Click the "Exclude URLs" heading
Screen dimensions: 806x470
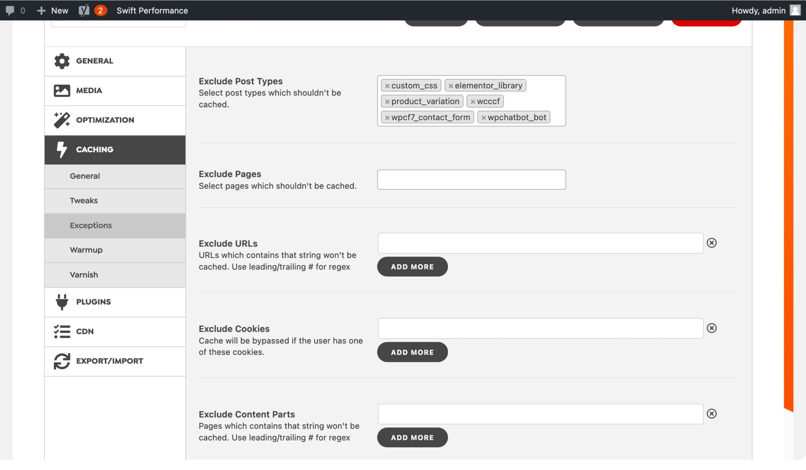[x=228, y=244]
